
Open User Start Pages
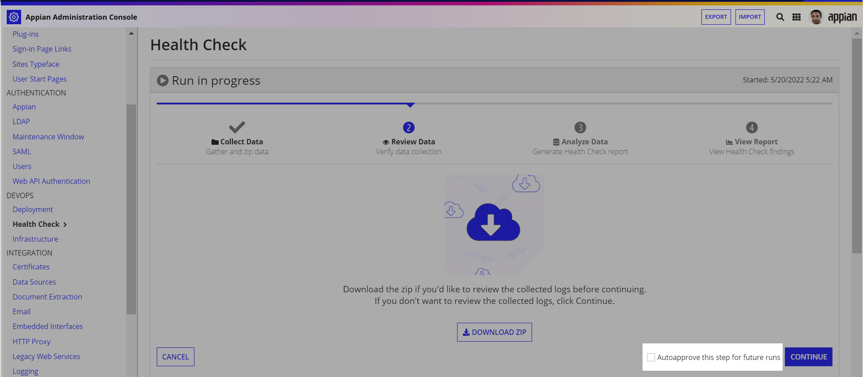(40, 79)
